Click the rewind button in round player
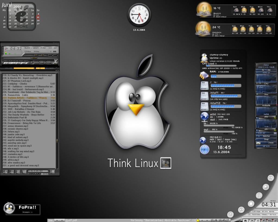 coord(271,178)
